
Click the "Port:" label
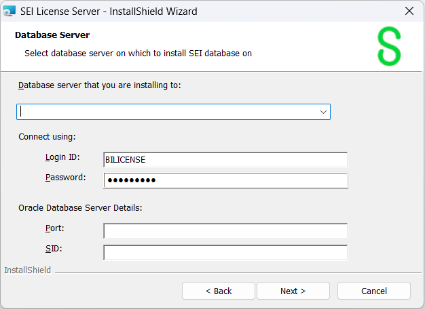tap(55, 228)
